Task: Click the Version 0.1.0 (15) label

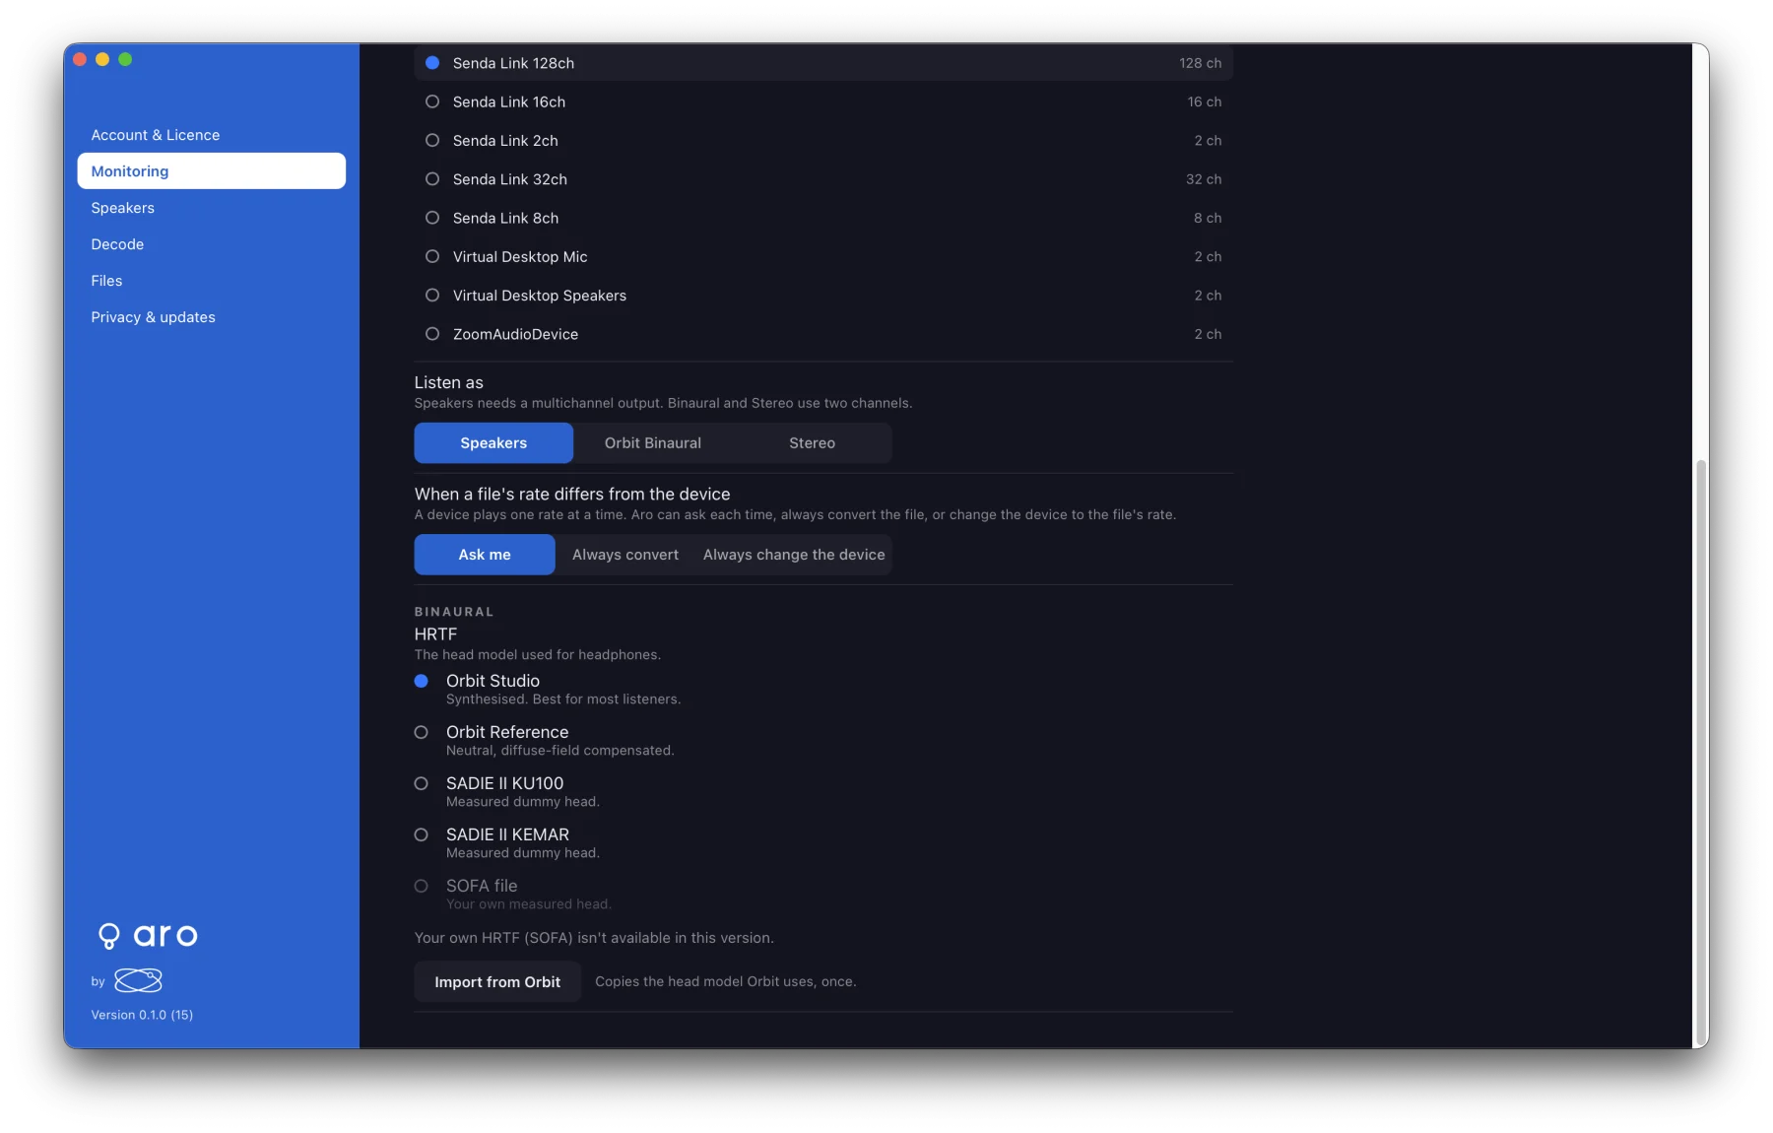Action: (x=142, y=1015)
